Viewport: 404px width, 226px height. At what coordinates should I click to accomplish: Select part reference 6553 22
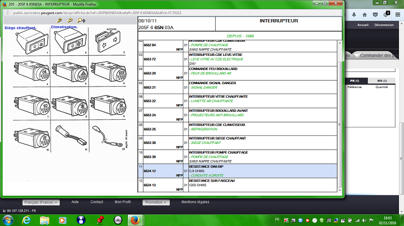pos(149,101)
